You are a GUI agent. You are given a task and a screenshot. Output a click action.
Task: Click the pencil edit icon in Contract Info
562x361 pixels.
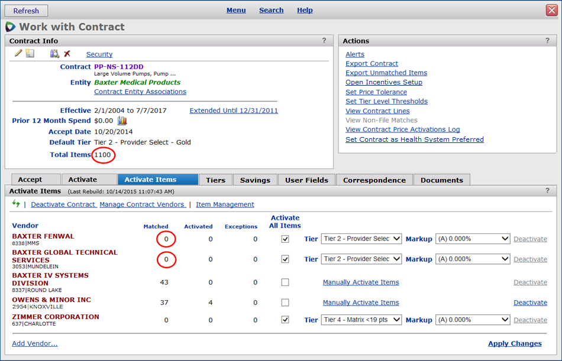(18, 54)
